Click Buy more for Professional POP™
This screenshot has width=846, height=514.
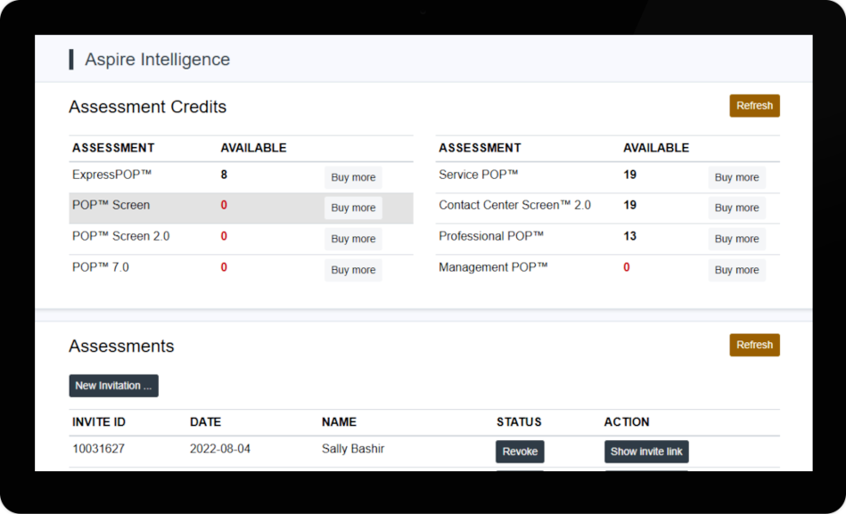coord(736,239)
